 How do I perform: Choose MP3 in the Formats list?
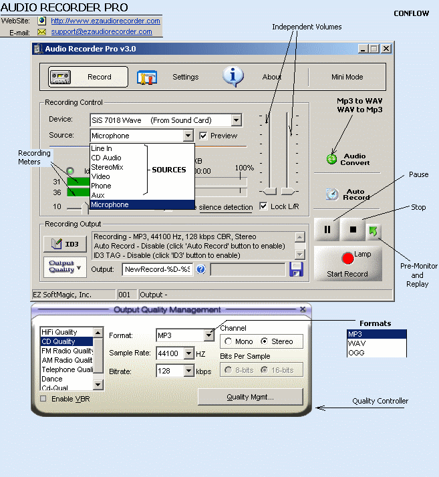[x=377, y=334]
